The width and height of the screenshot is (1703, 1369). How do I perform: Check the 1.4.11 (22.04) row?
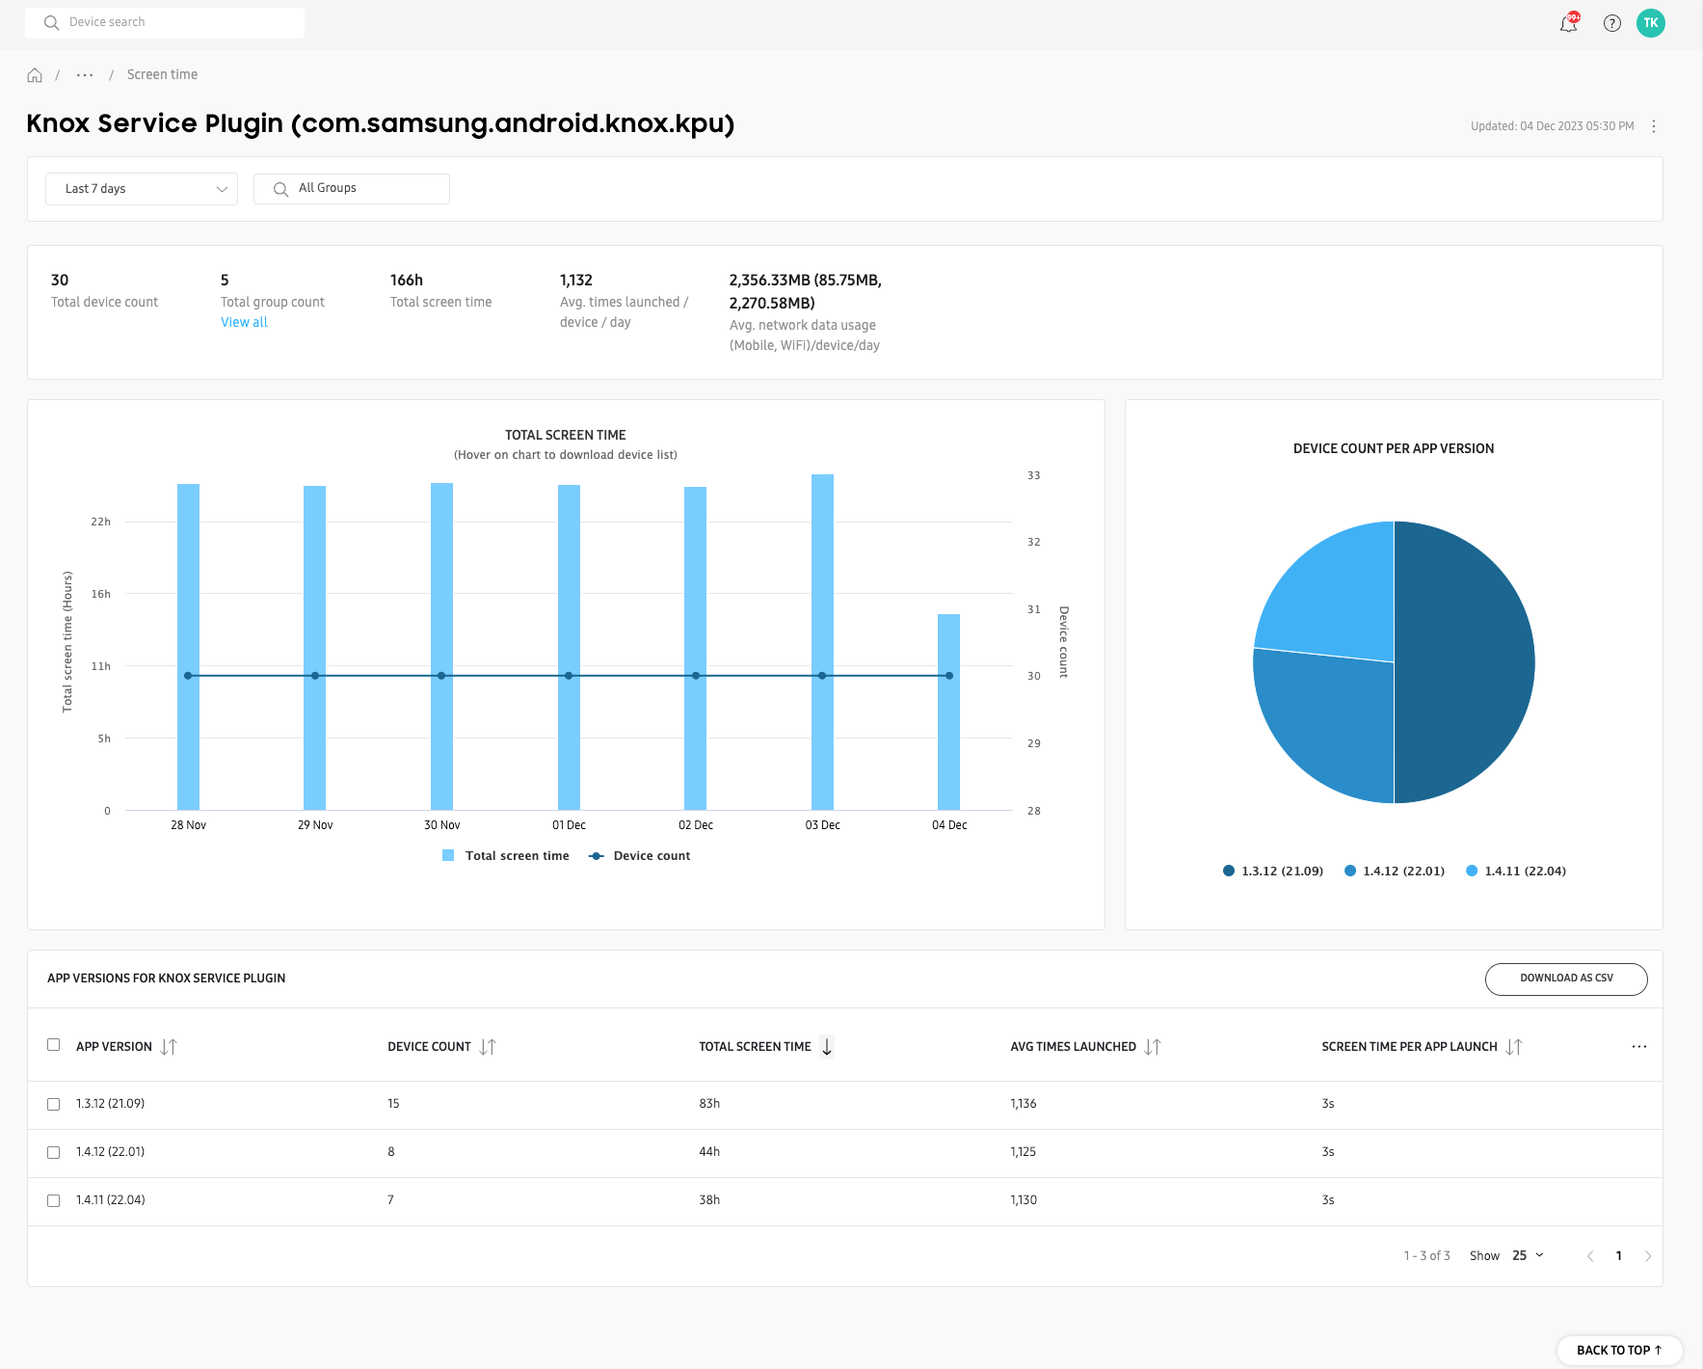pos(54,1201)
